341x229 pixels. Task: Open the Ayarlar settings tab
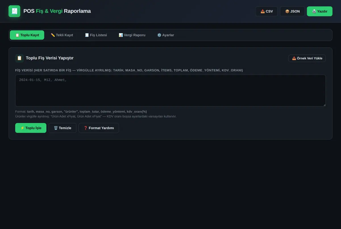pyautogui.click(x=165, y=35)
